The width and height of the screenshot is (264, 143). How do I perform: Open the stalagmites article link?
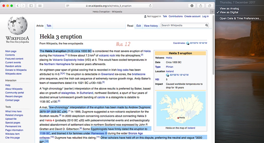pyautogui.click(x=68, y=93)
